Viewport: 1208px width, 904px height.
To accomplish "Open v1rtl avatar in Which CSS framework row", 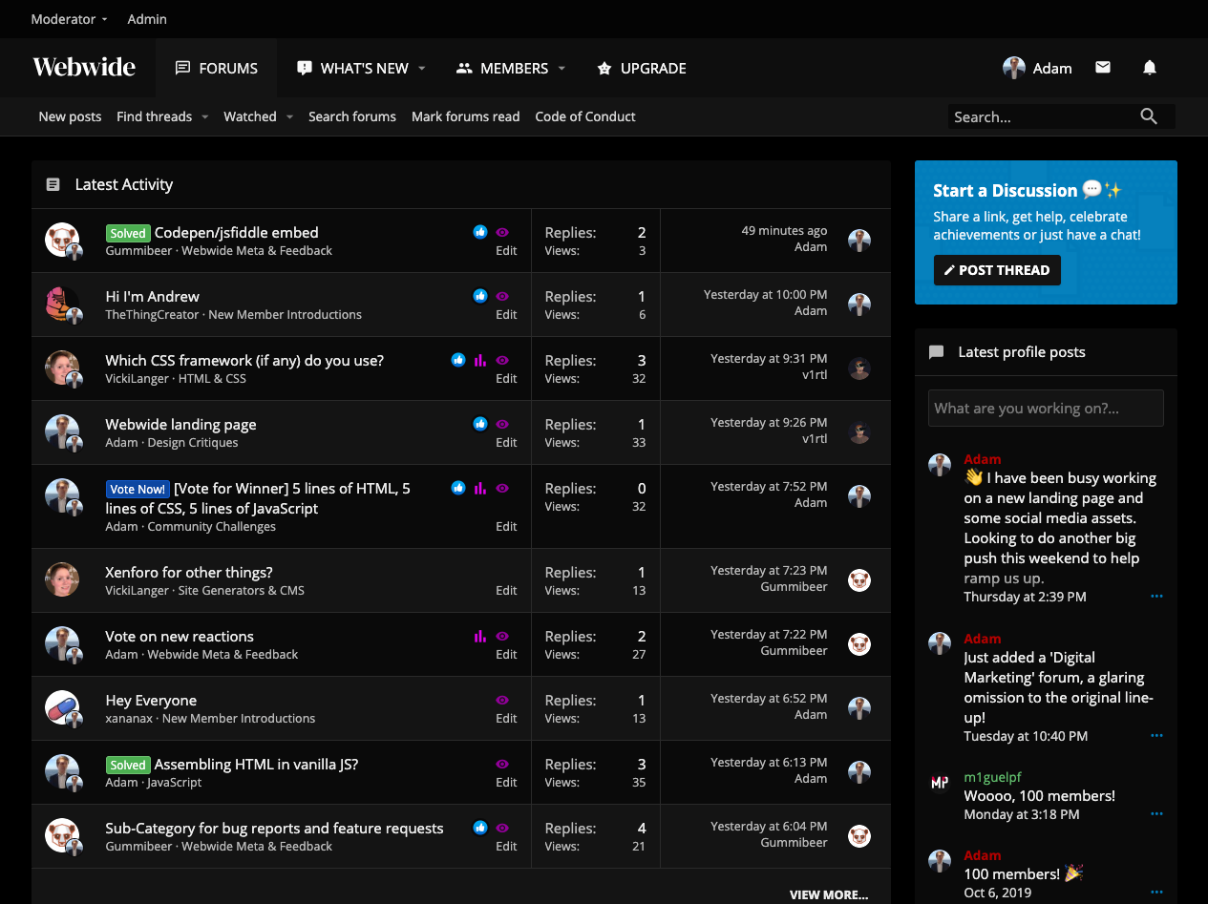I will 859,368.
